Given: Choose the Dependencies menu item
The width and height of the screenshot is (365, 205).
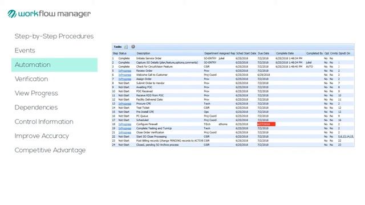Looking at the screenshot, I should click(x=36, y=108).
